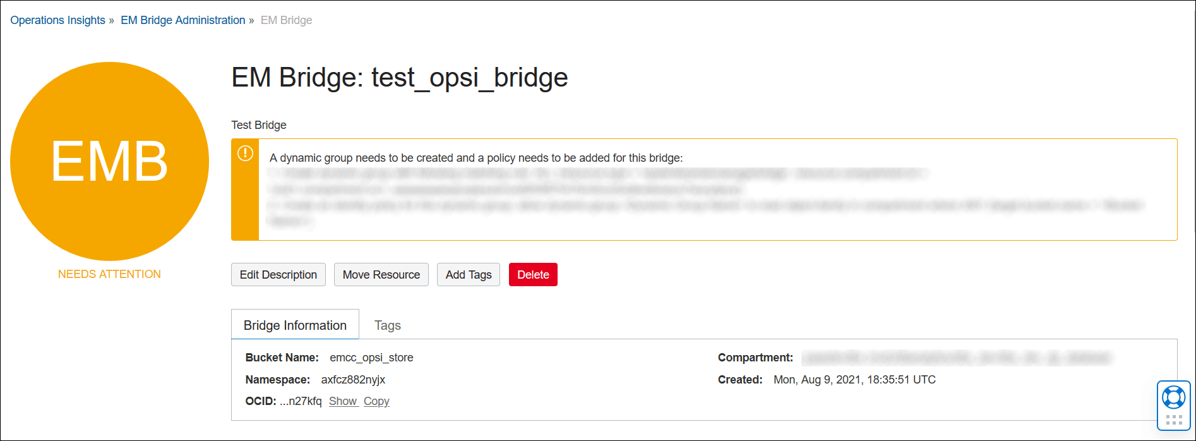This screenshot has height=441, width=1196.
Task: Open the blurred Compartment link
Action: 956,358
